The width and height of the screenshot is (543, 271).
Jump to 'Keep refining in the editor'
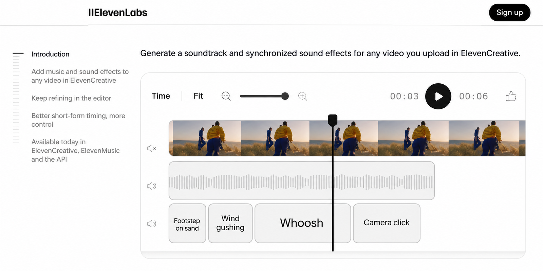[71, 98]
